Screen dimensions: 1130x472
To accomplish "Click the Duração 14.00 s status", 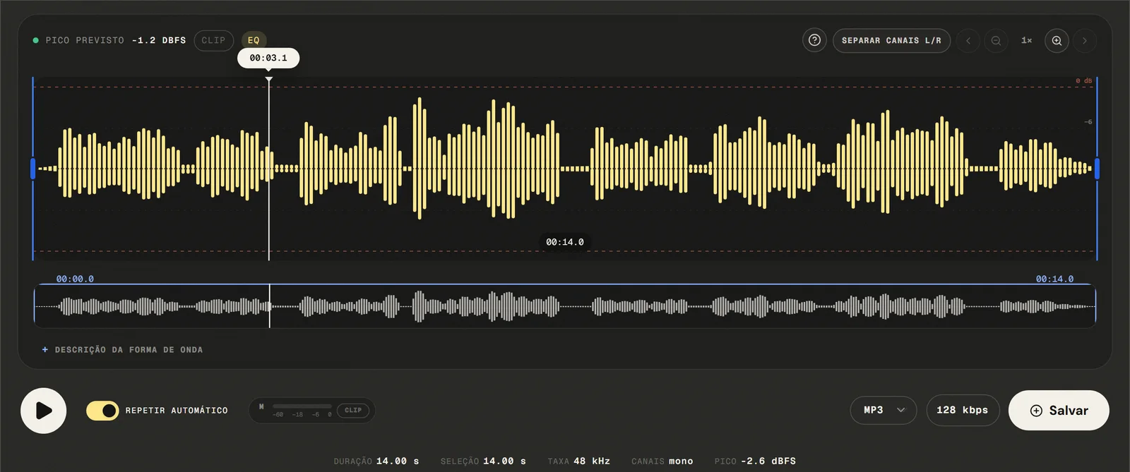I will [x=376, y=461].
